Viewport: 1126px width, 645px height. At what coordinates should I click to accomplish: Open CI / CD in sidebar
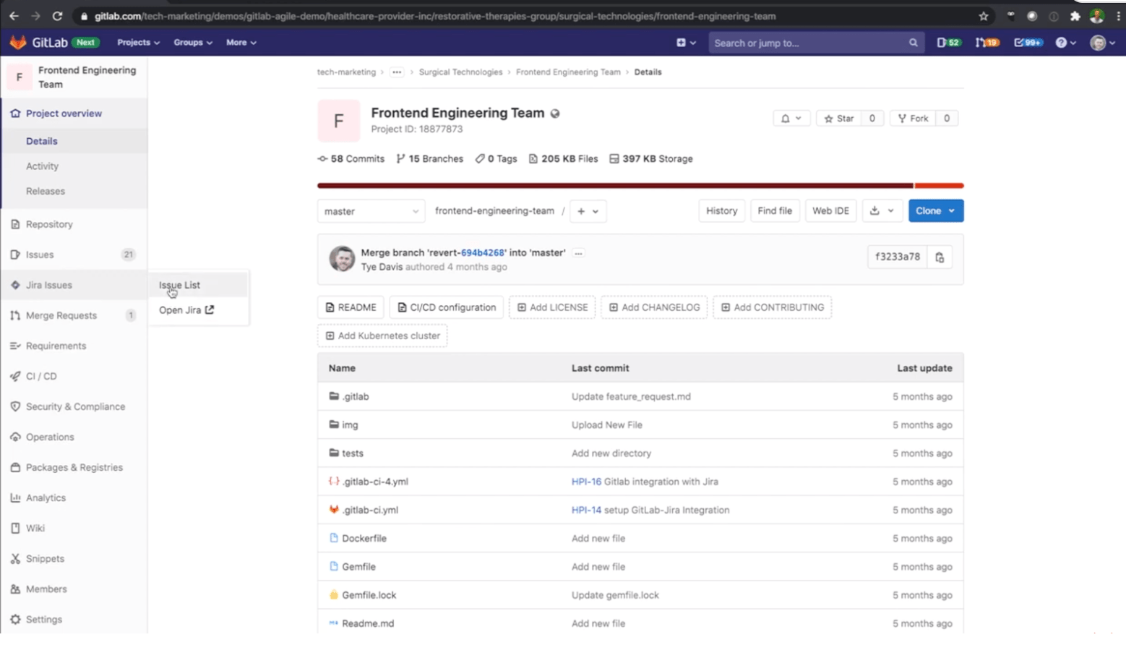[74, 376]
